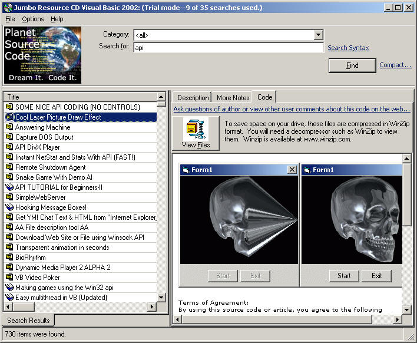
Task: Select the Code tab
Action: 264,97
